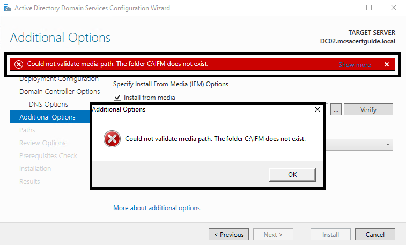Click Show more in the red error banner
This screenshot has height=245, width=406.
point(355,65)
